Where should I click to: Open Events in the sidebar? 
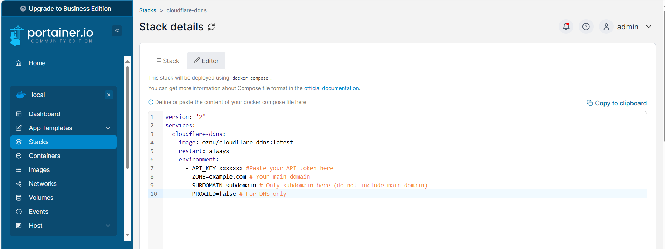point(64,212)
